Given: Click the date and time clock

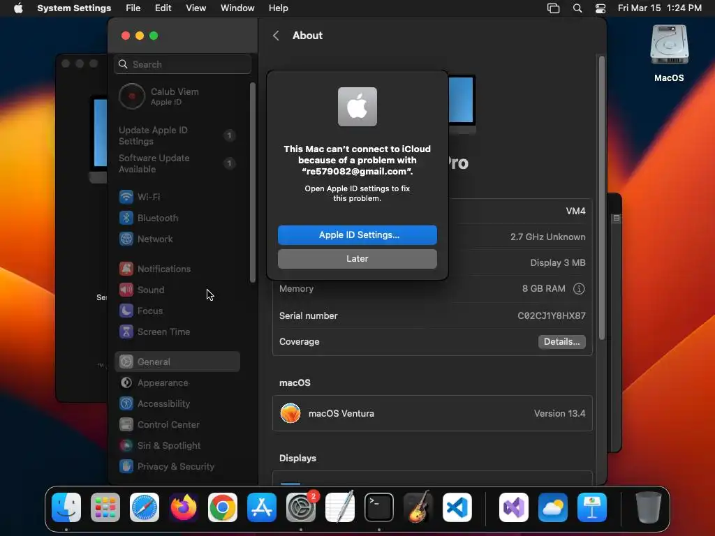Looking at the screenshot, I should coord(659,8).
